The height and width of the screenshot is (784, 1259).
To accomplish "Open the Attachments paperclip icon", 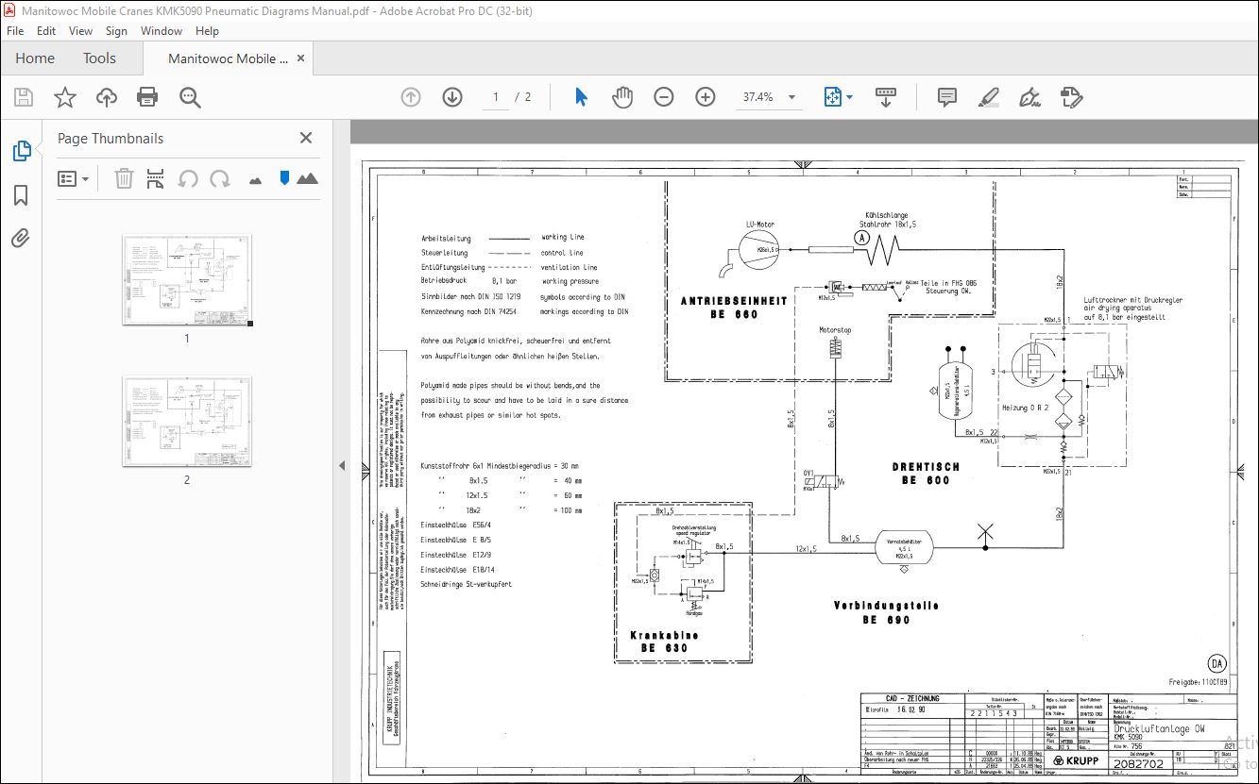I will (21, 238).
